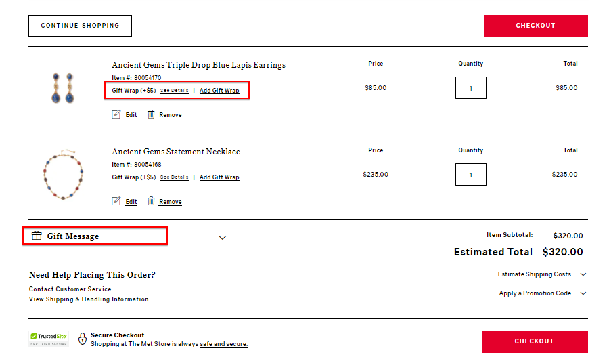This screenshot has height=361, width=609.
Task: Click item number 80054168 text
Action: (148, 165)
